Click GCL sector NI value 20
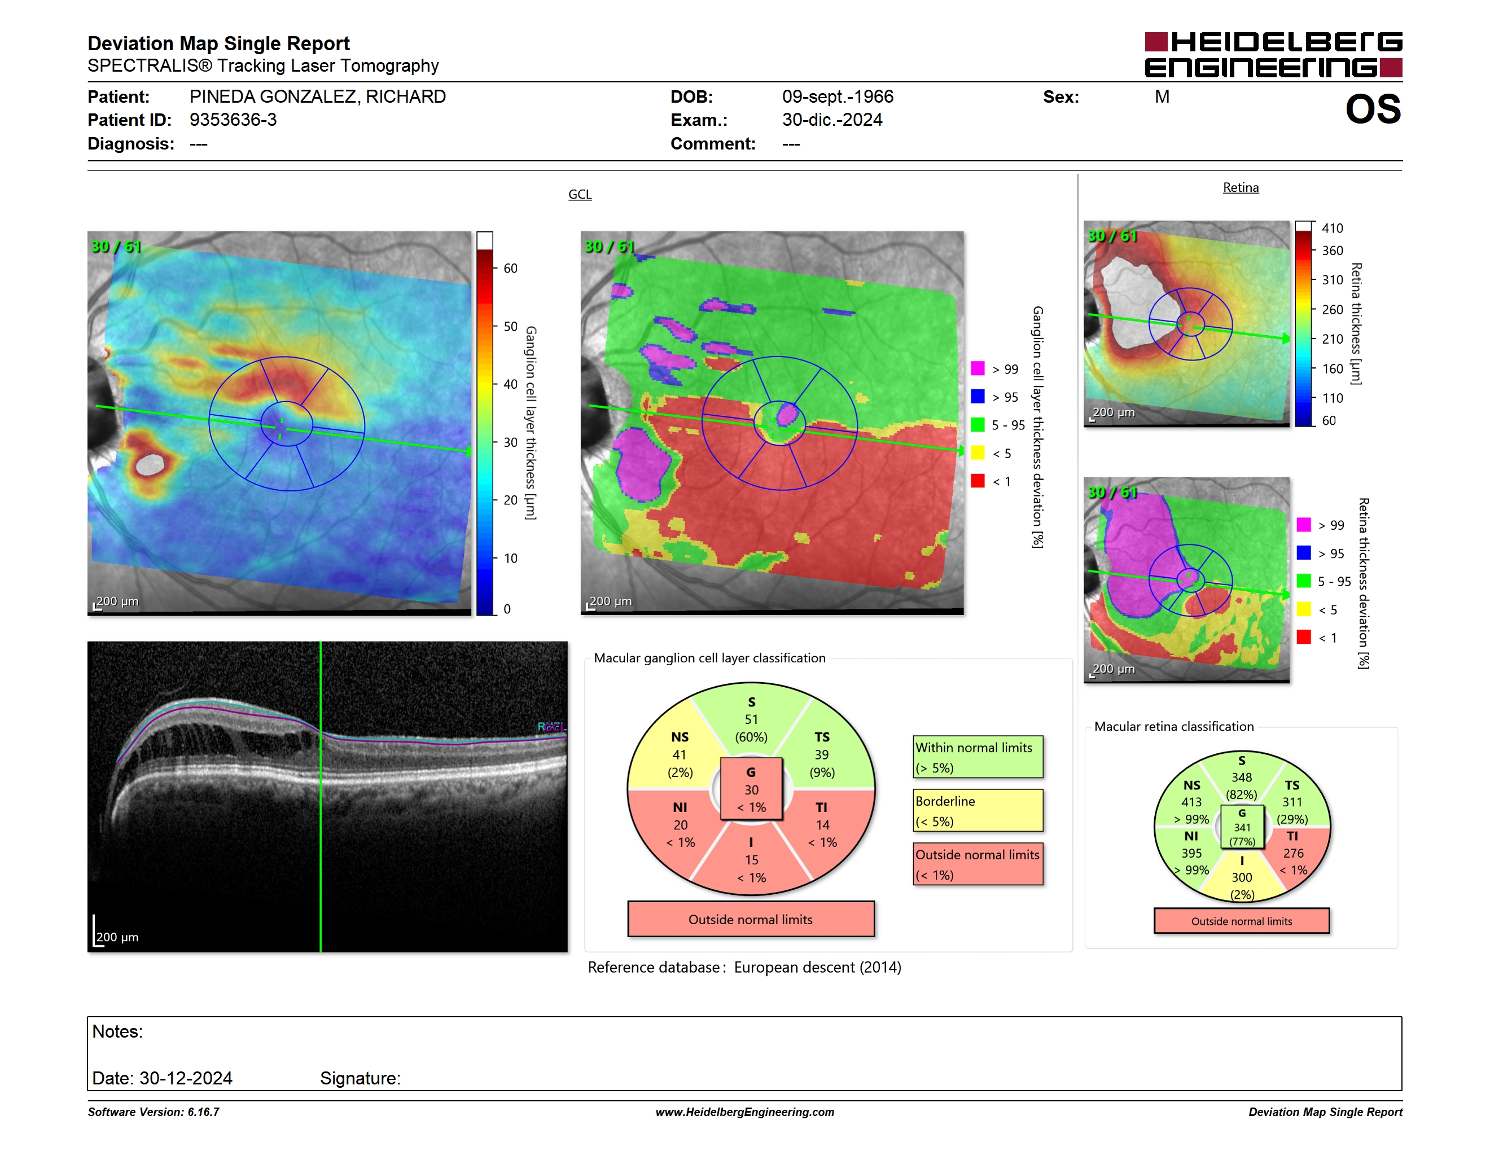The height and width of the screenshot is (1151, 1490). [680, 825]
